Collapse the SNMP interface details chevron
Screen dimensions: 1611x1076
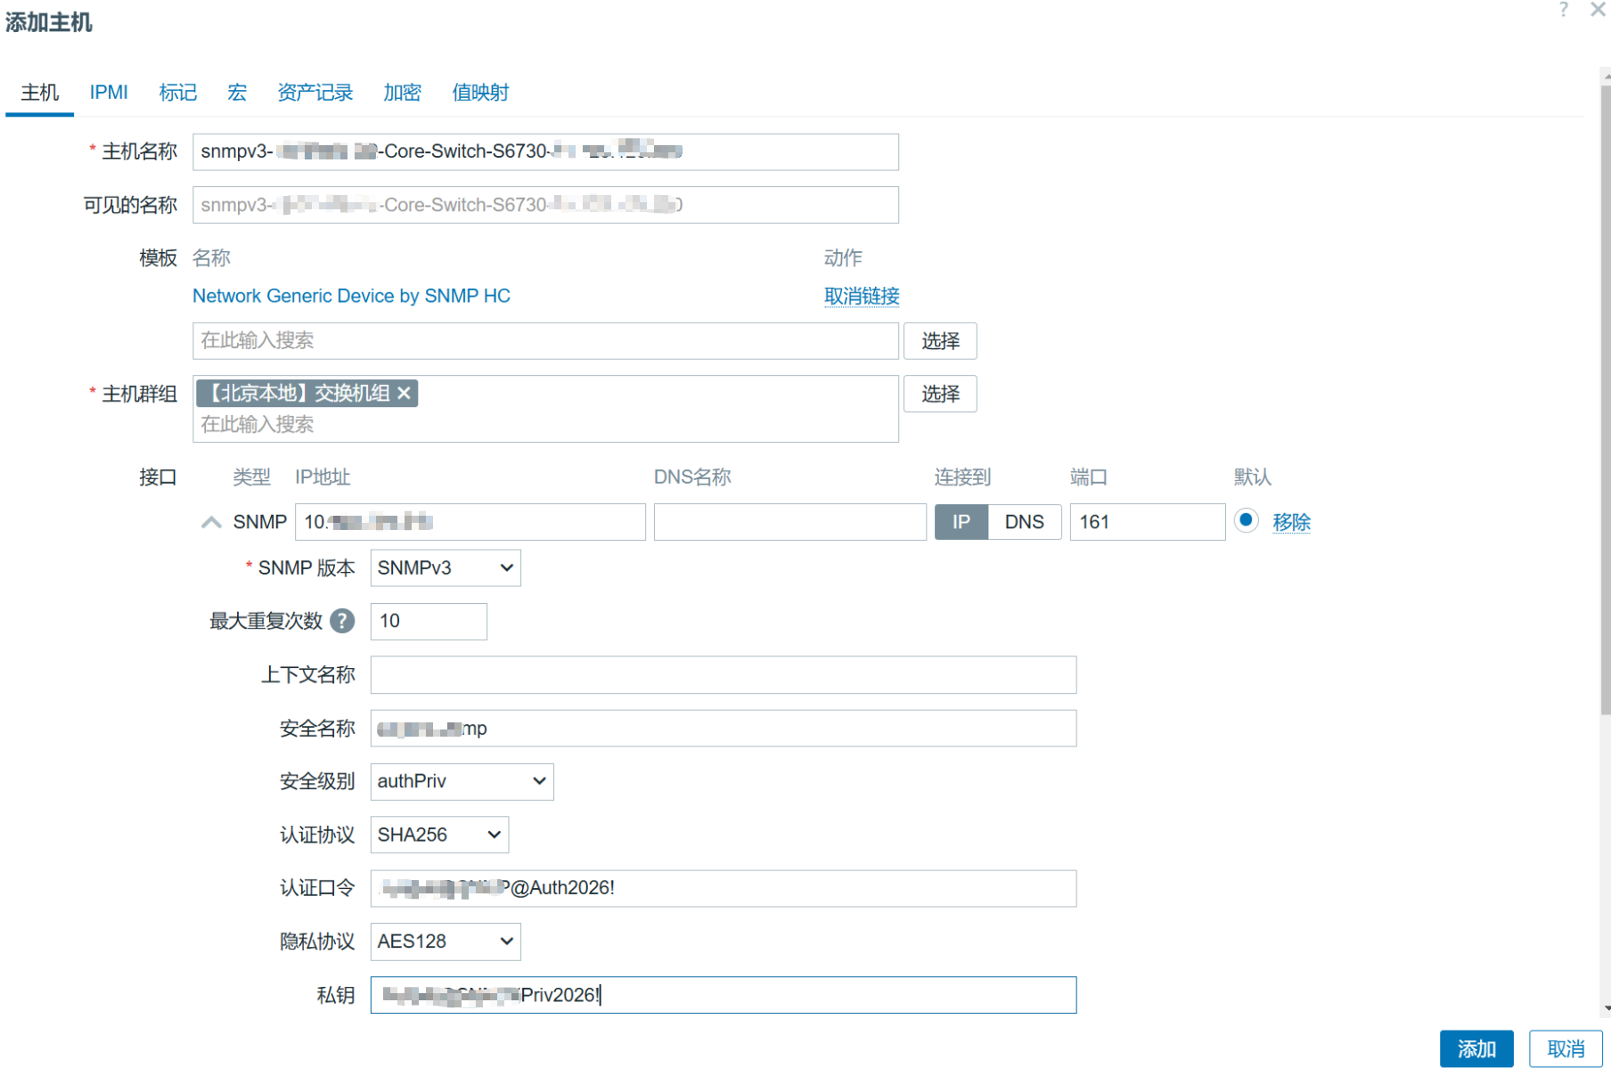(211, 522)
